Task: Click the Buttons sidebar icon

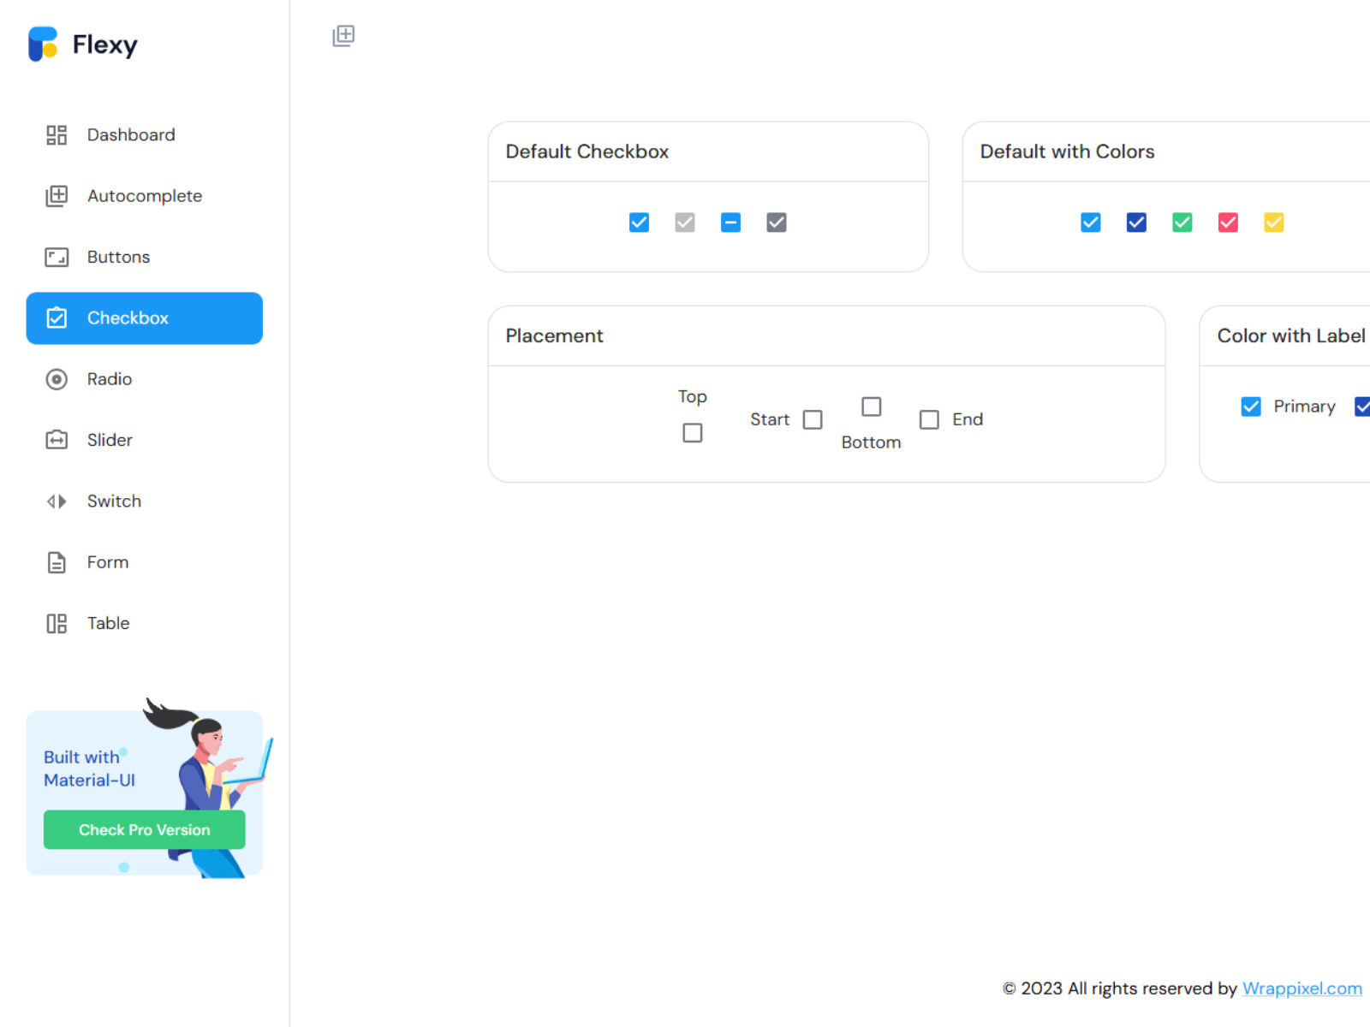Action: click(x=57, y=258)
